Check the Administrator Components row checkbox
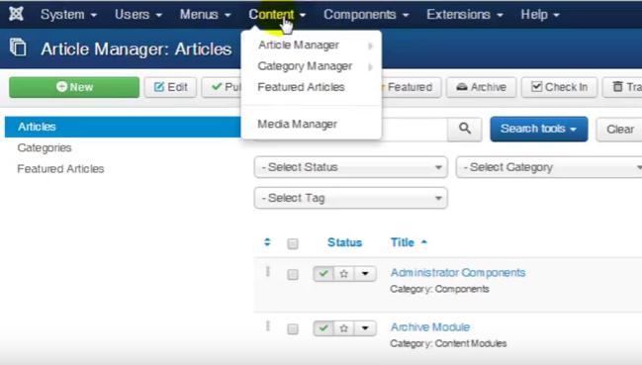642x365 pixels. [293, 274]
